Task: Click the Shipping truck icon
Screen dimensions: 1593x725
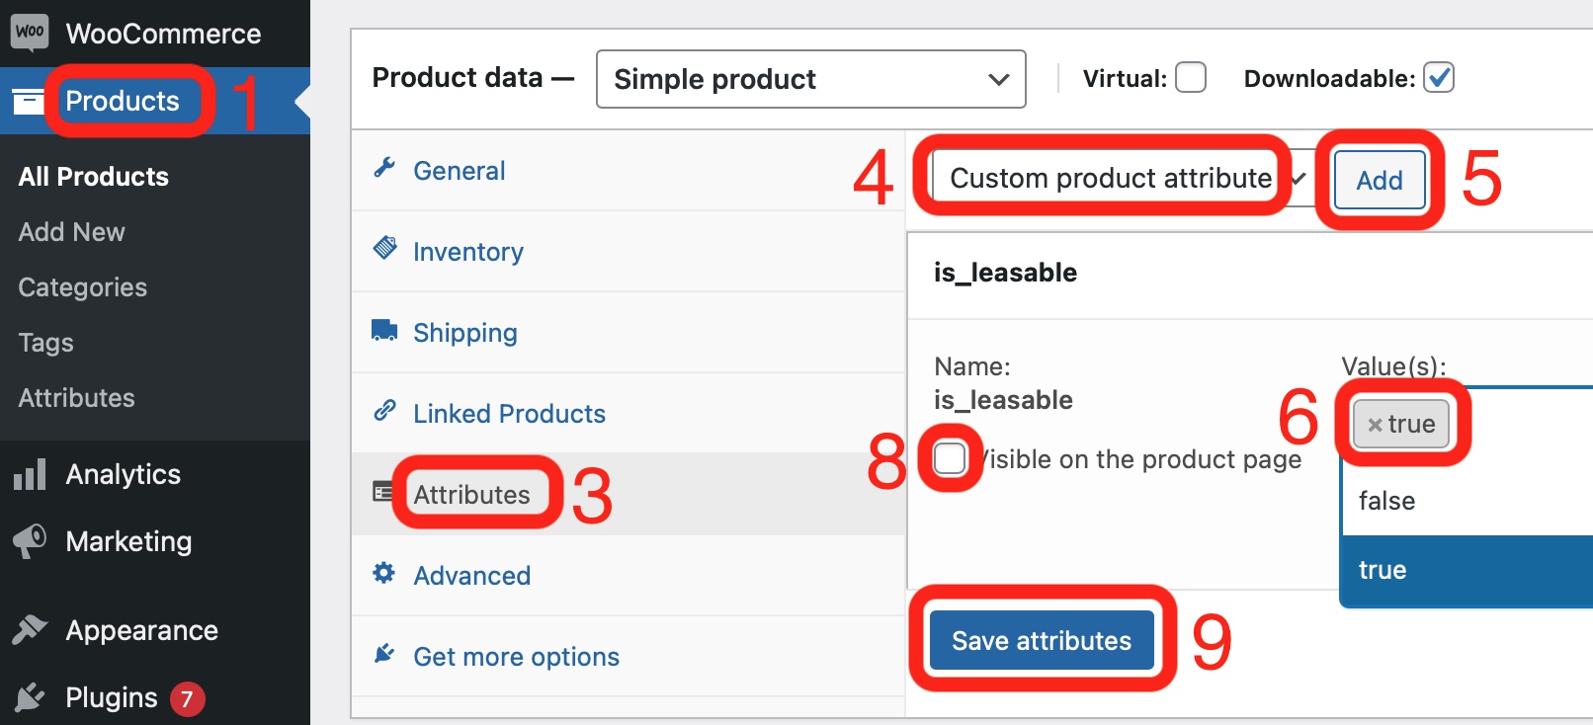Action: click(384, 330)
